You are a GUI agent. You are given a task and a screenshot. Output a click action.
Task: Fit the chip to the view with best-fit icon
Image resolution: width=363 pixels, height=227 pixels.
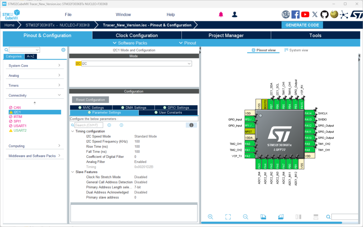click(228, 217)
